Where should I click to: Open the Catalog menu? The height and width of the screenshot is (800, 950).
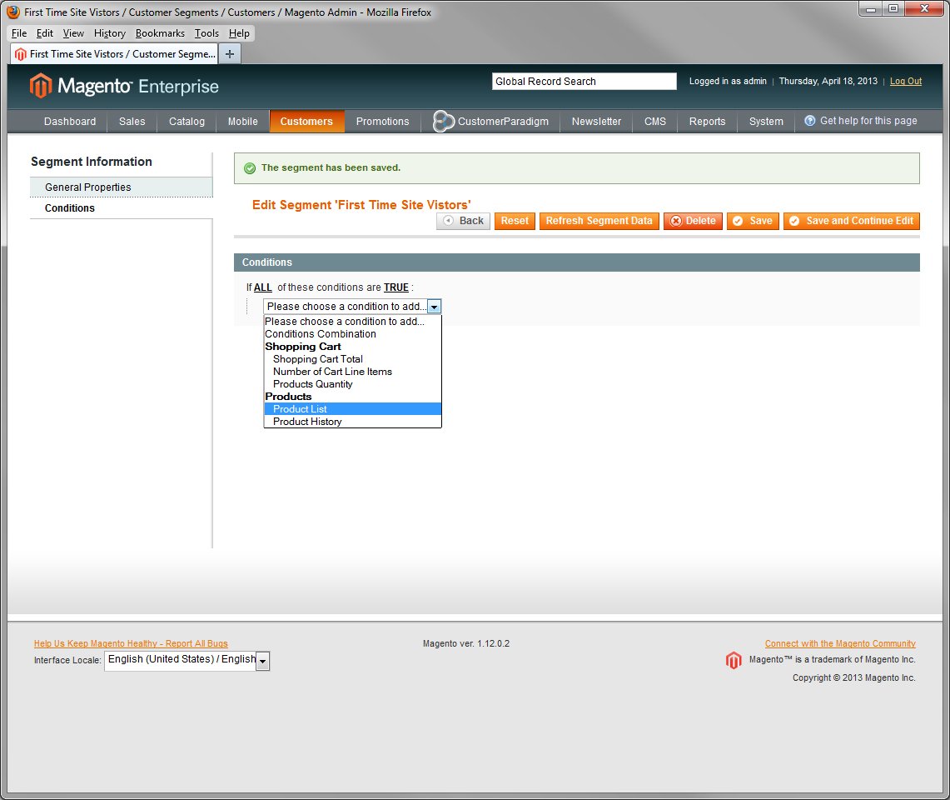(187, 122)
